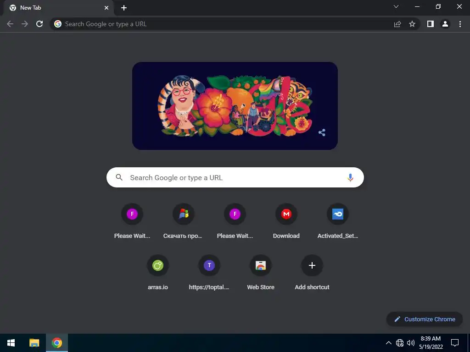Image resolution: width=470 pixels, height=352 pixels.
Task: Open the clock showing 8:39 AM
Action: click(431, 343)
